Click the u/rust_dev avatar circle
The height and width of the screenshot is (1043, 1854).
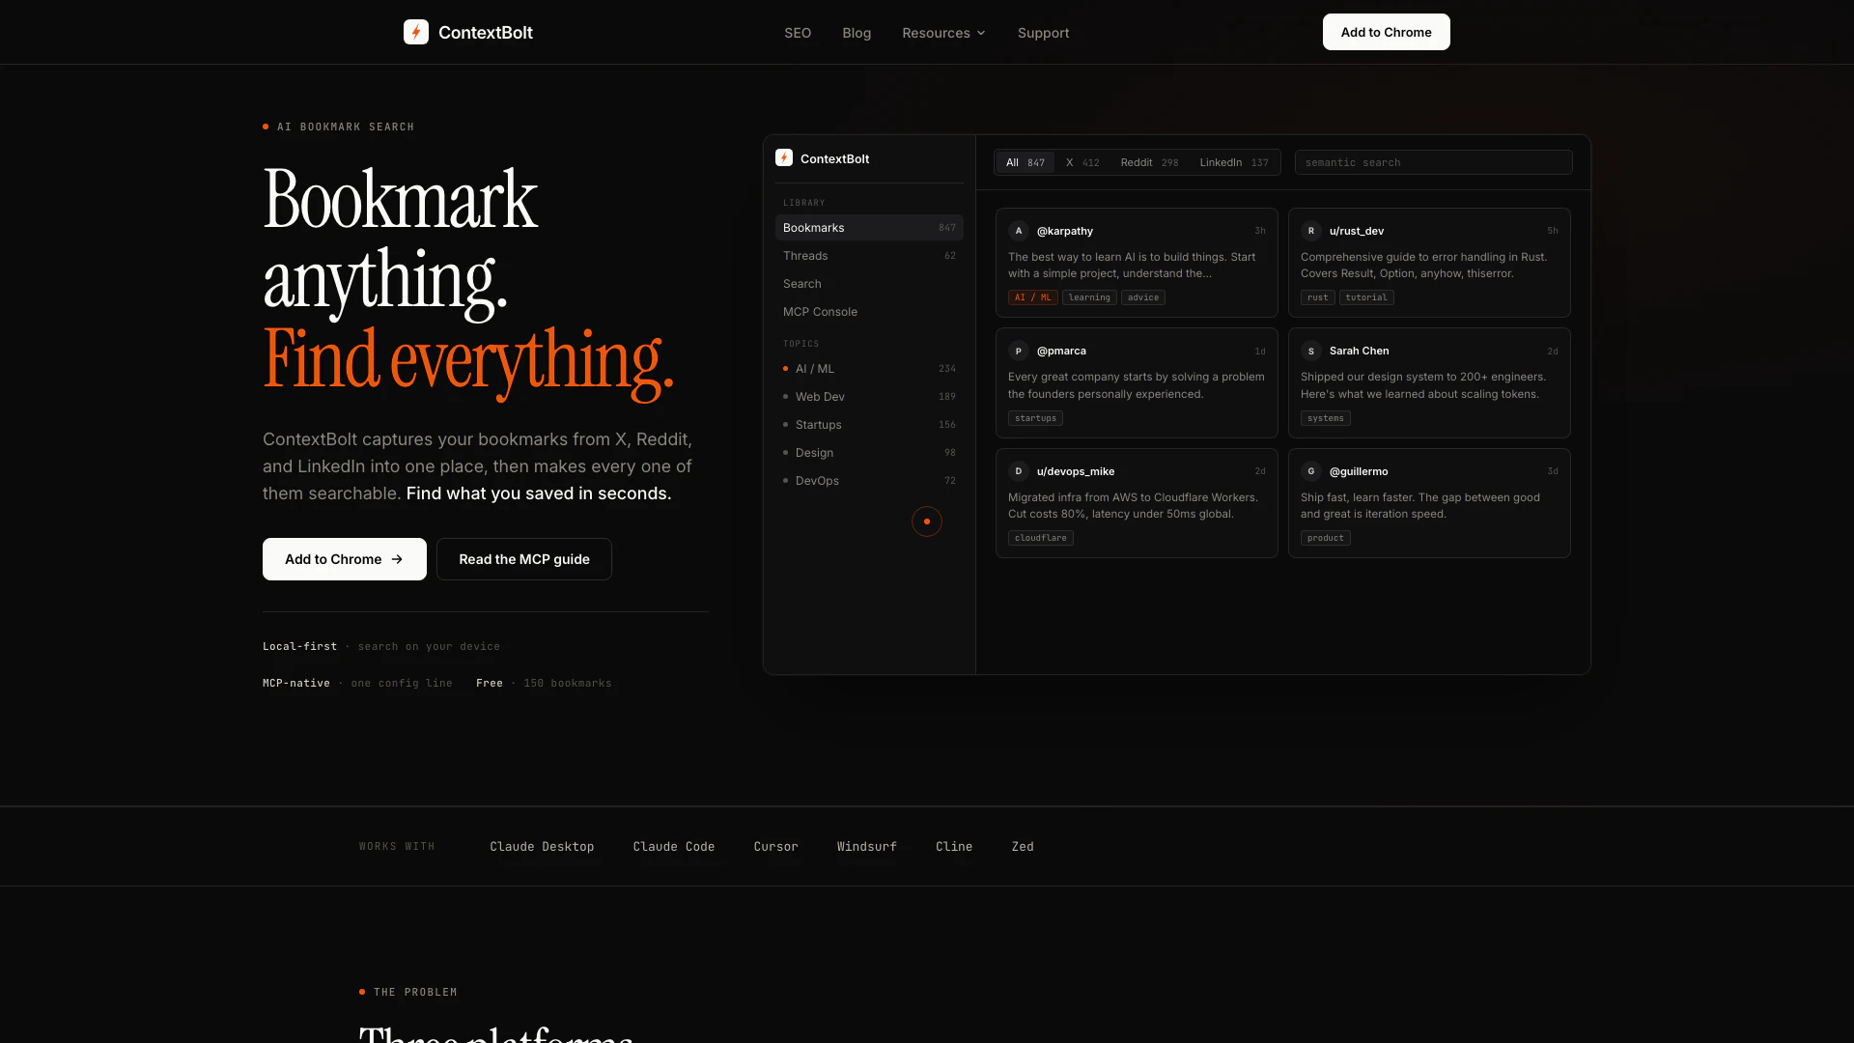pyautogui.click(x=1310, y=231)
